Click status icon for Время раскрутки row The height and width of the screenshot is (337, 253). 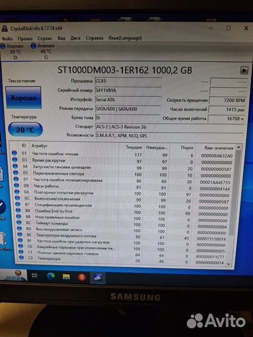coord(15,160)
